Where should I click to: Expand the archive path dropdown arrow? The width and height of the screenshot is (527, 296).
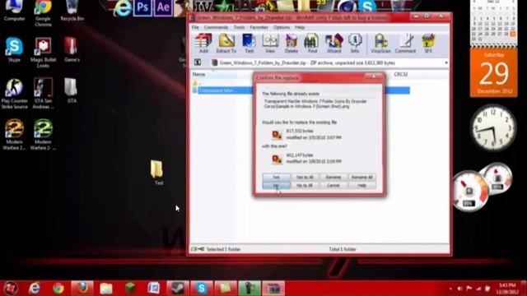pos(446,62)
